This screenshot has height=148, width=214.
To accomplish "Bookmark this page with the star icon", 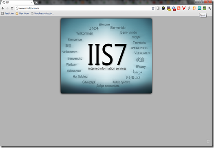I will click(x=153, y=8).
